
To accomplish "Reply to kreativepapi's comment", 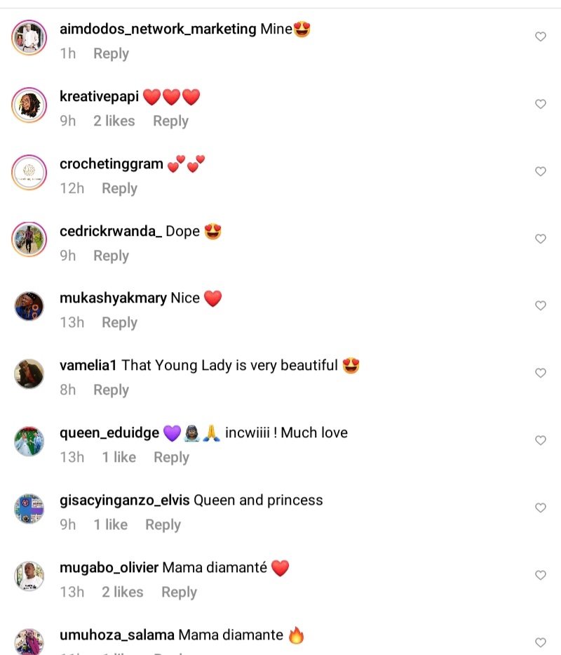I will pyautogui.click(x=170, y=121).
